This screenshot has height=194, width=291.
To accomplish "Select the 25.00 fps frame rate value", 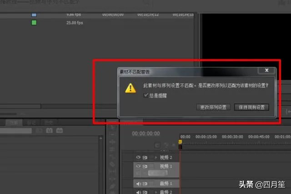I will [x=75, y=23].
